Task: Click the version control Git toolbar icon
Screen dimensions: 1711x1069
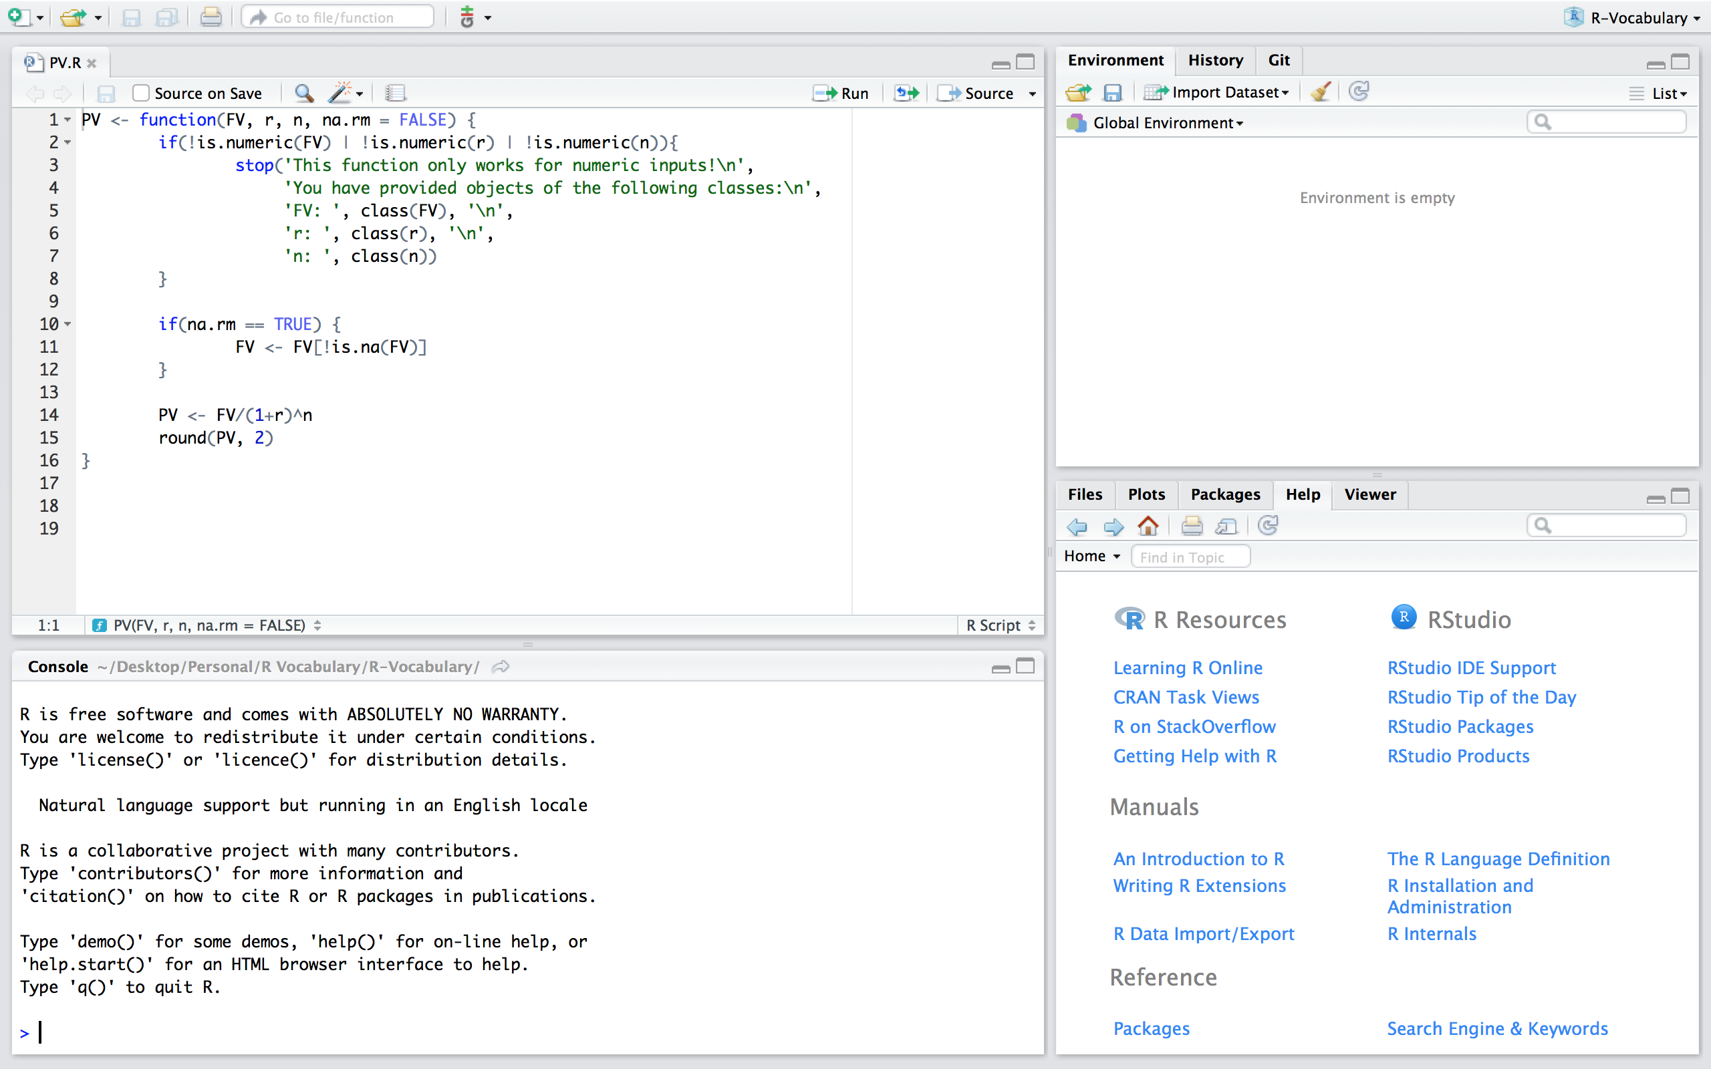Action: [x=467, y=17]
